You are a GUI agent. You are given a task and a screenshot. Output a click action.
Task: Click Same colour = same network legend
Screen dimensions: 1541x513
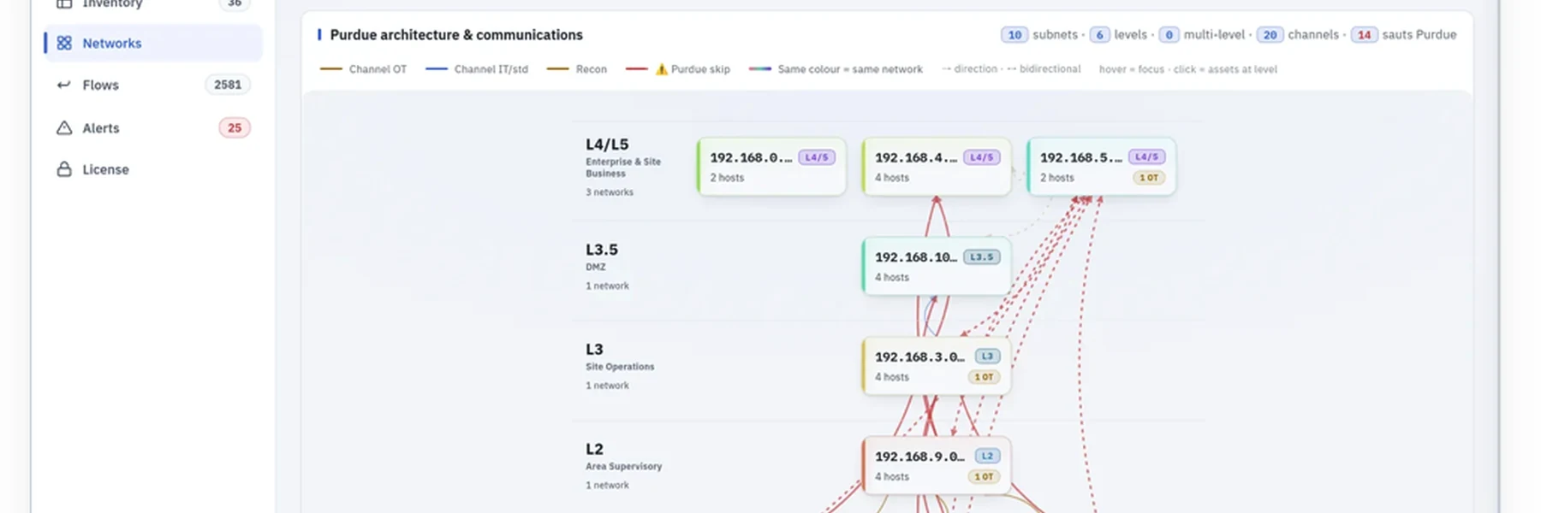836,69
